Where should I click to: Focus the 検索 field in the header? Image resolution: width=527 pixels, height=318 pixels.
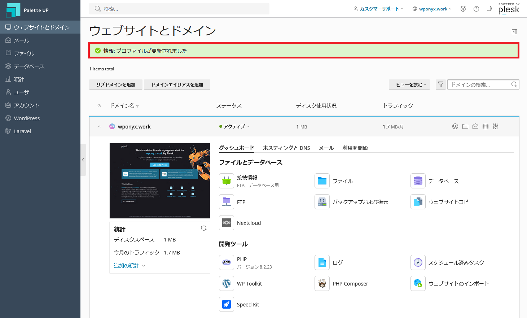[x=179, y=9]
